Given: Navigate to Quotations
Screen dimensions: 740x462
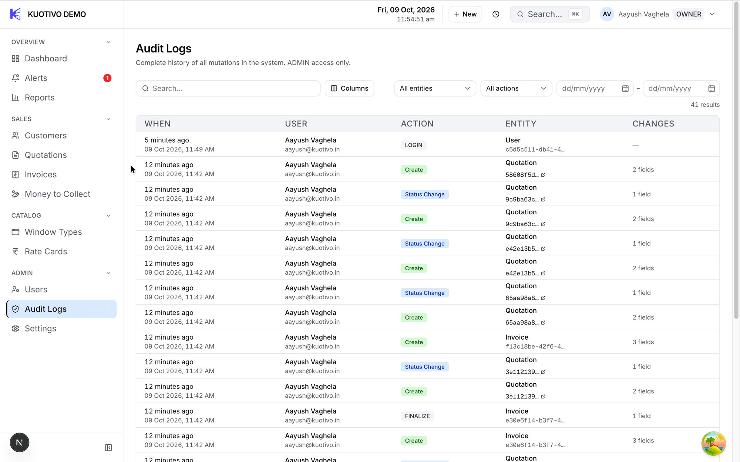Looking at the screenshot, I should click(x=46, y=155).
